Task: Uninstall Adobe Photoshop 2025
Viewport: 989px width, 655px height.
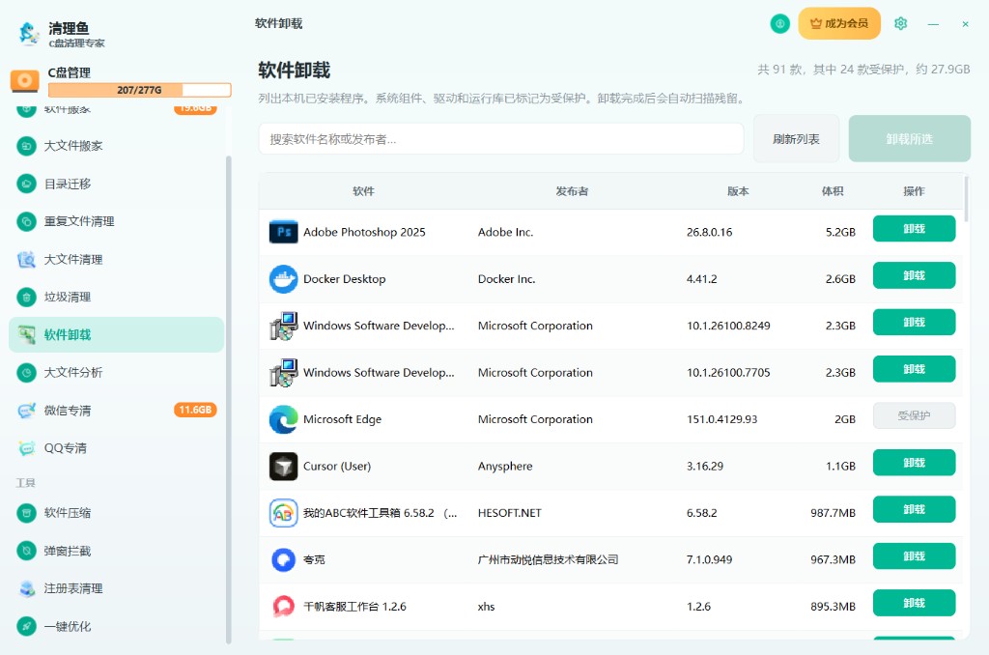Action: coord(914,228)
